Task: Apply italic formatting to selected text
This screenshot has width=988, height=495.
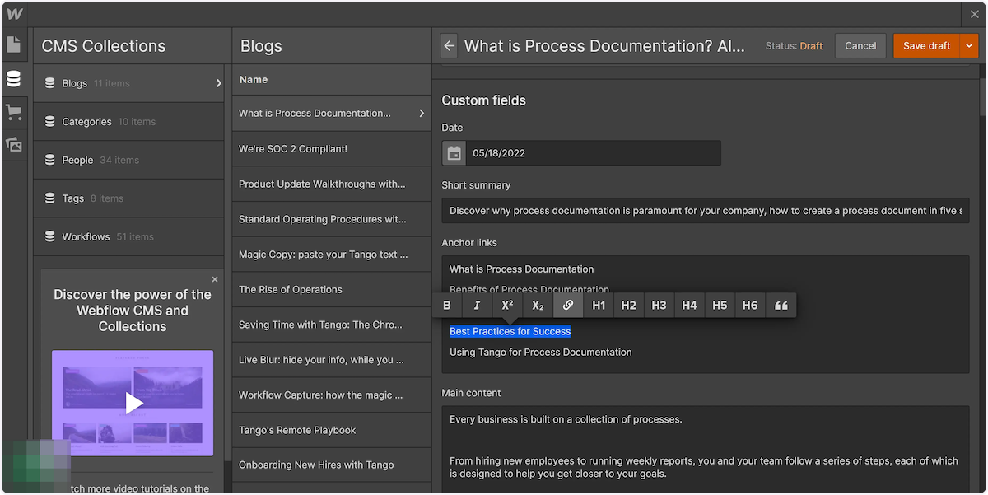Action: coord(477,306)
